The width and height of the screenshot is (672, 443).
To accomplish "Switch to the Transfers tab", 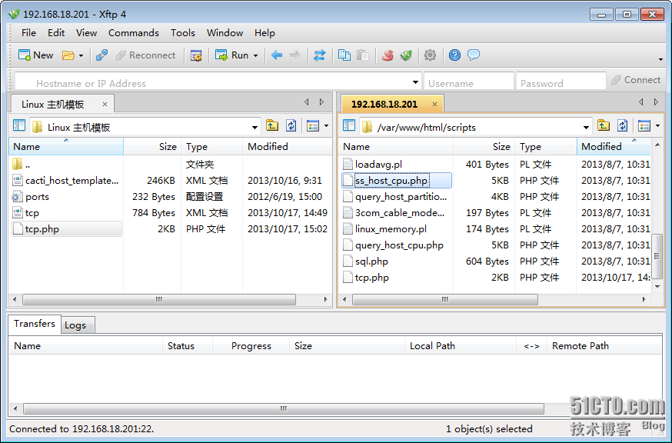I will pos(35,324).
